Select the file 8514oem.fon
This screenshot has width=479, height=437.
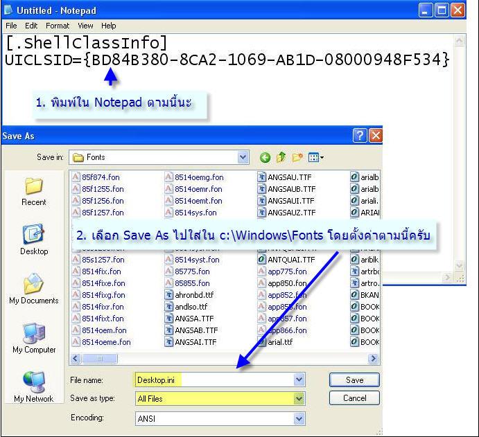(100, 330)
